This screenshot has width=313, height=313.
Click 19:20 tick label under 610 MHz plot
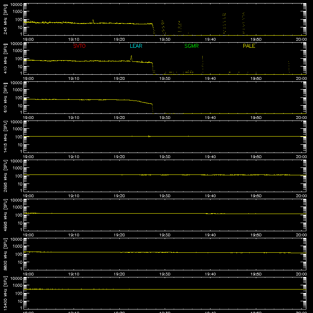(x=119, y=118)
